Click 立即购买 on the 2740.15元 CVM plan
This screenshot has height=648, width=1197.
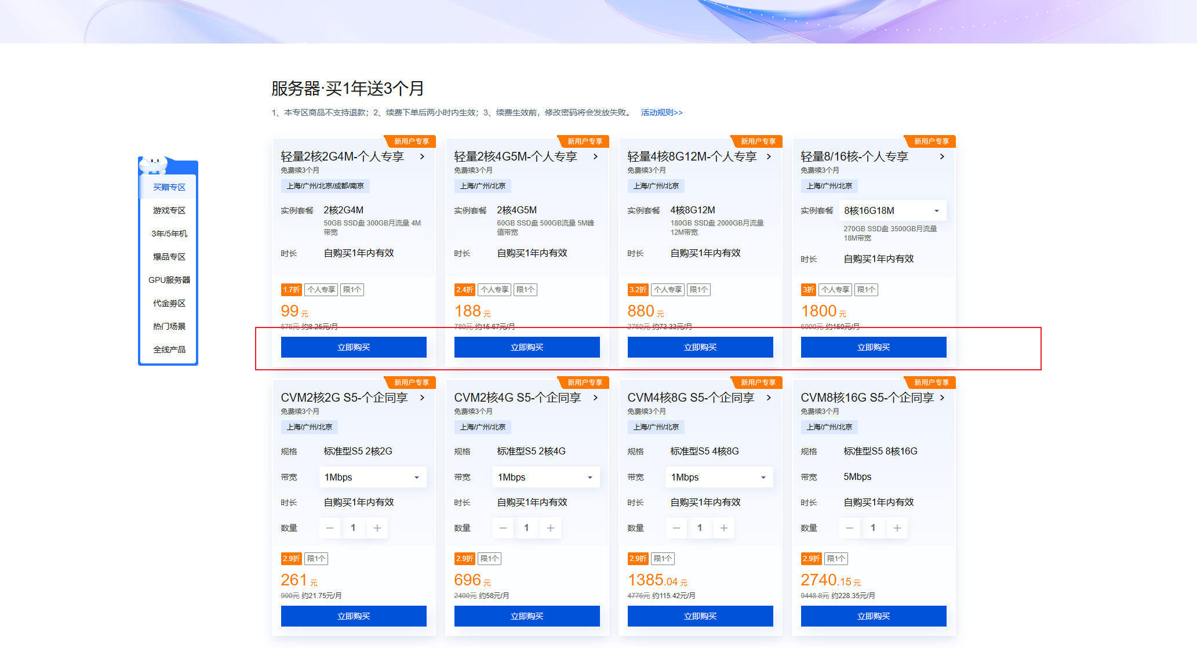874,616
